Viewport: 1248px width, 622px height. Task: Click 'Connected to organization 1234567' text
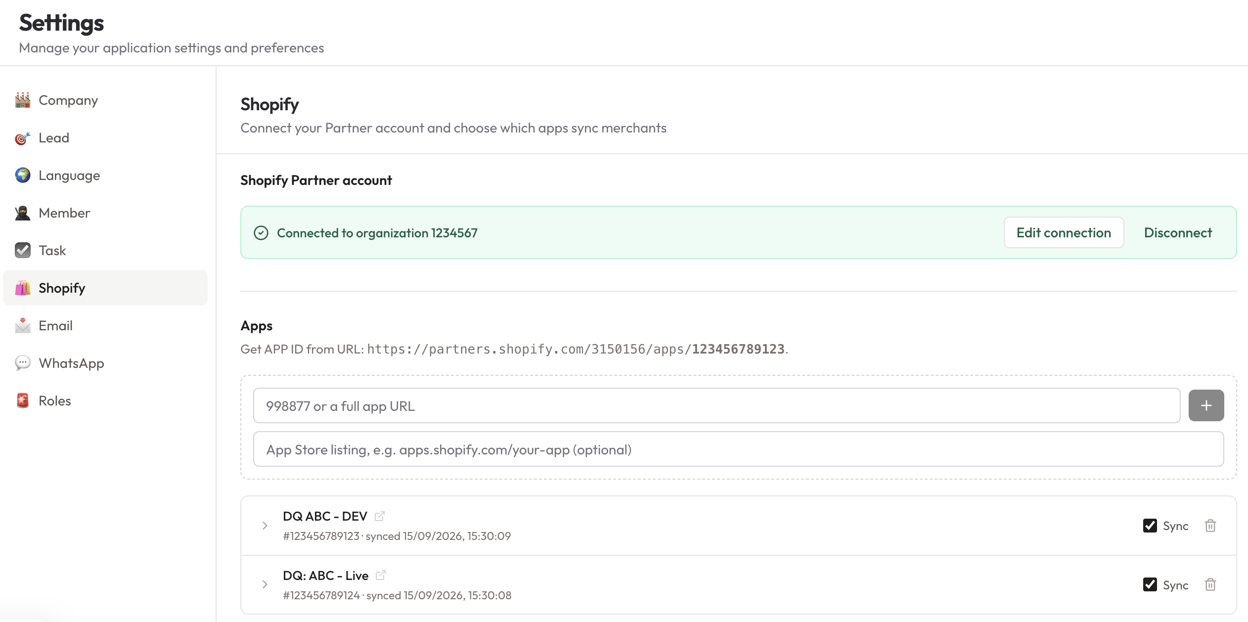pyautogui.click(x=377, y=233)
